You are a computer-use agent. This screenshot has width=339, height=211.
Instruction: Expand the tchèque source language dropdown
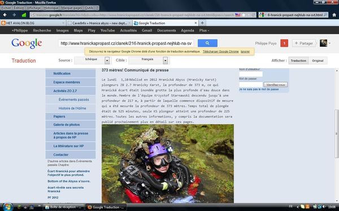[107, 61]
